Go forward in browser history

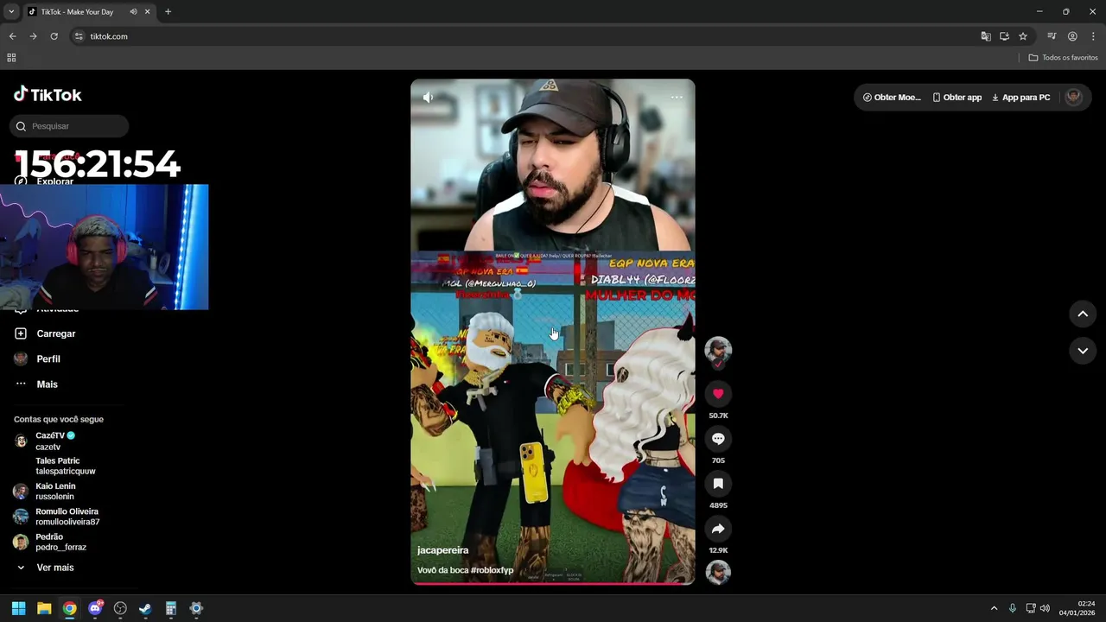point(33,36)
